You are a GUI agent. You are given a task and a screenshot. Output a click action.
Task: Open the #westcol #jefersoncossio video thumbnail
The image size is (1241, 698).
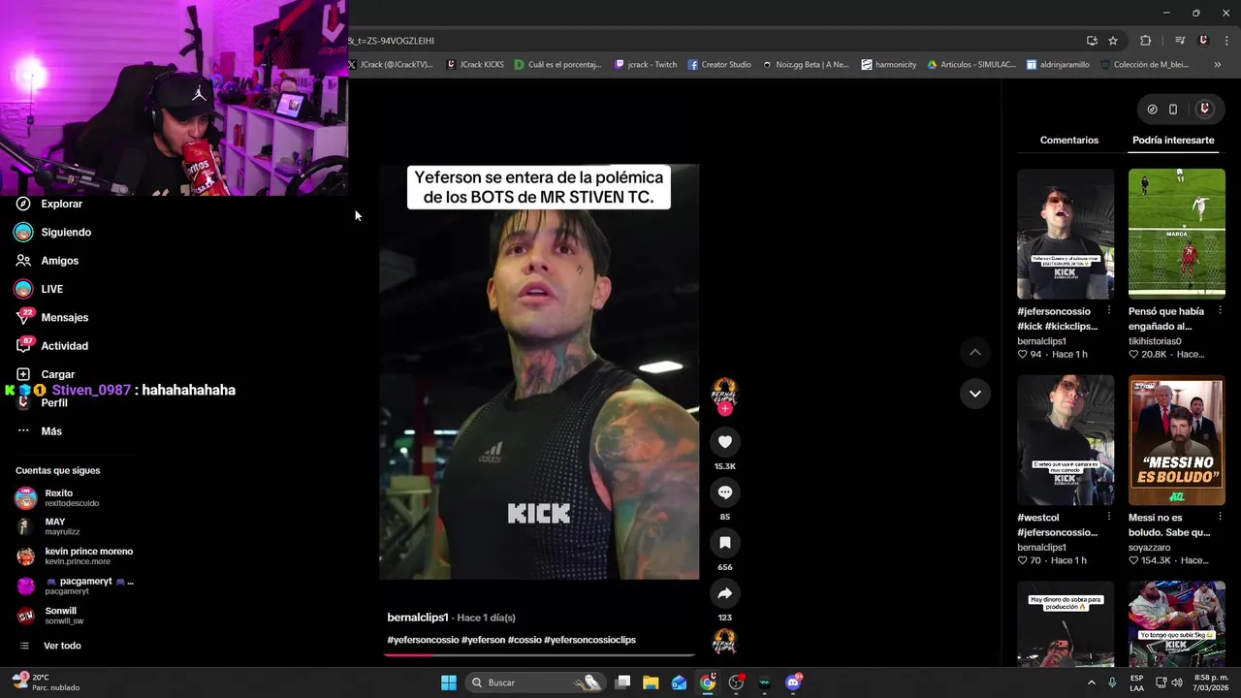click(1066, 440)
